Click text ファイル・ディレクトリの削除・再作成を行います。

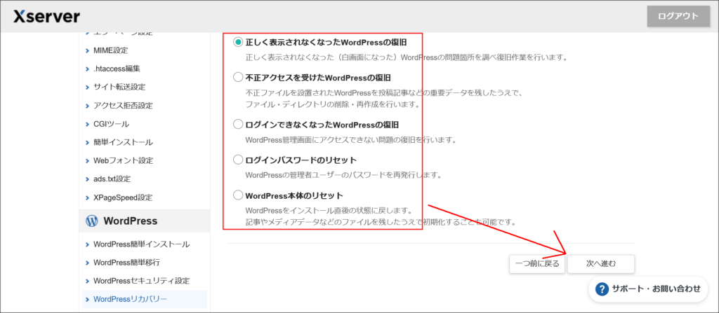333,104
